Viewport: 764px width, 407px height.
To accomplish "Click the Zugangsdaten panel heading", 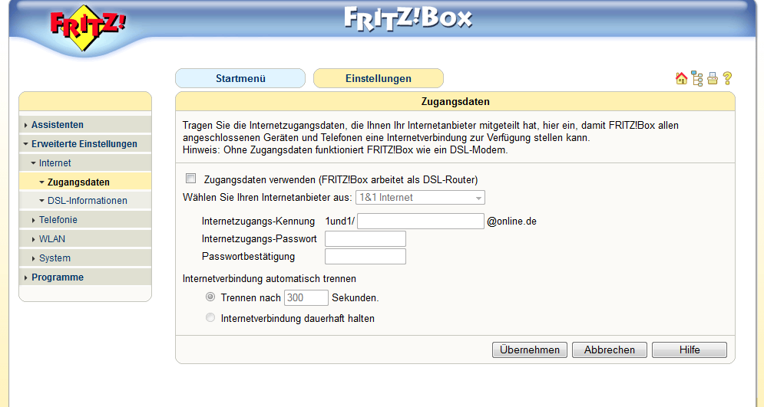I will click(x=455, y=102).
